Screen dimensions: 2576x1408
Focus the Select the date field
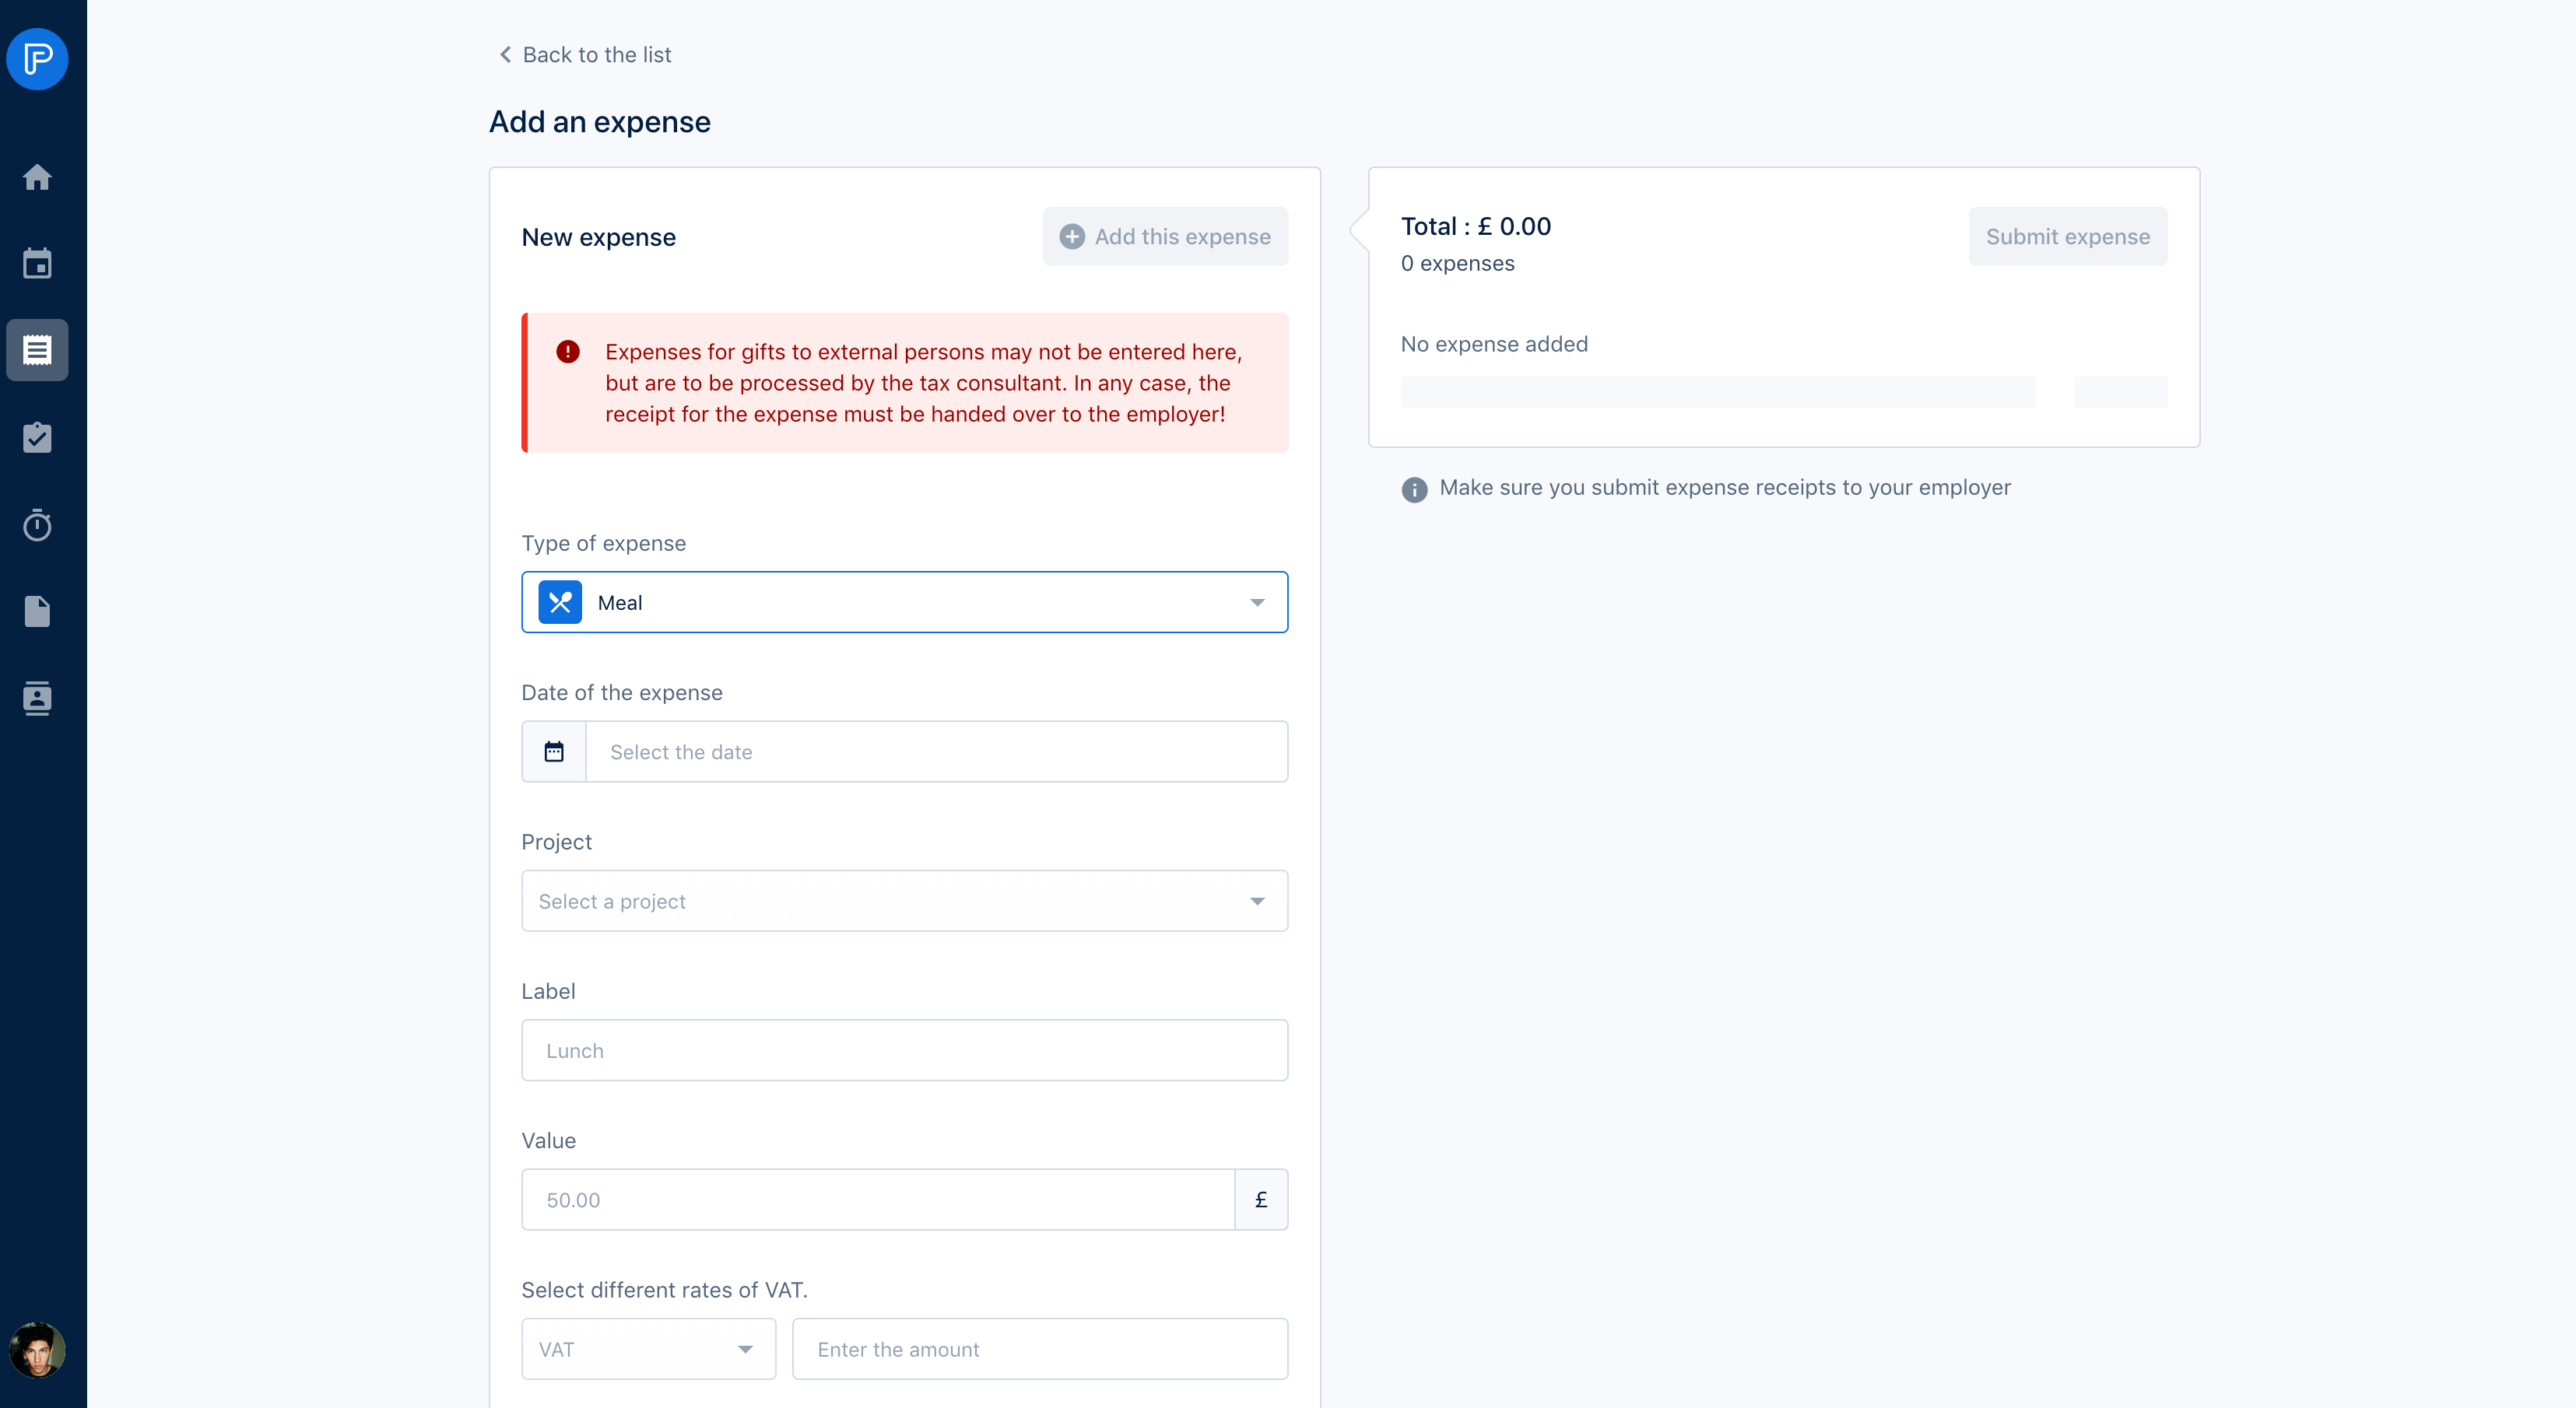[x=936, y=751]
